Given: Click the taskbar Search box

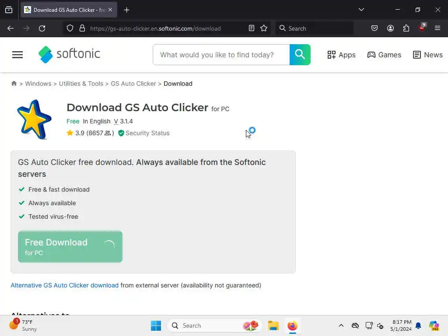Looking at the screenshot, I should point(214,325).
